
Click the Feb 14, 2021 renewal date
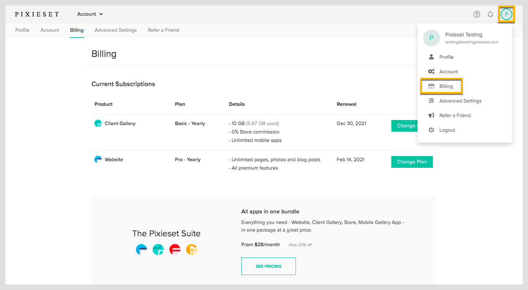click(x=351, y=160)
